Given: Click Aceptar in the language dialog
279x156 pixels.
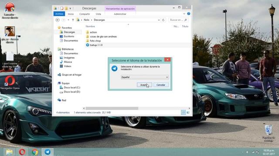Looking at the screenshot, I should pos(144,85).
